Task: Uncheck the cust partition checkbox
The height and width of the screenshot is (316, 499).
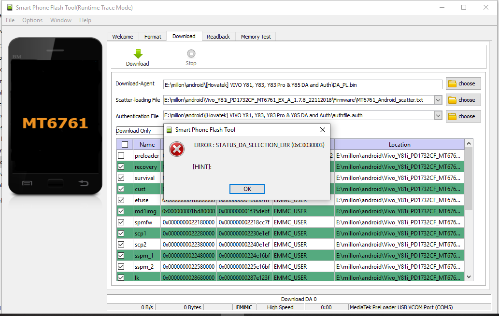Action: point(121,189)
